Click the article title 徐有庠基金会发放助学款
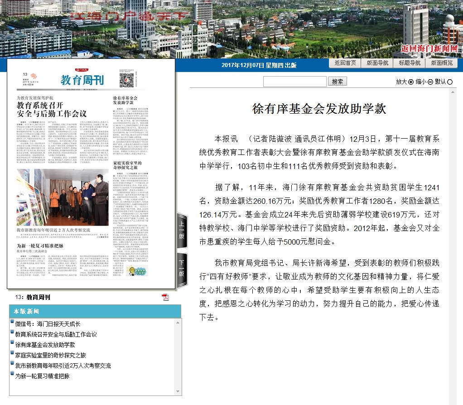Viewport: 463px width, 405px height. (x=319, y=109)
